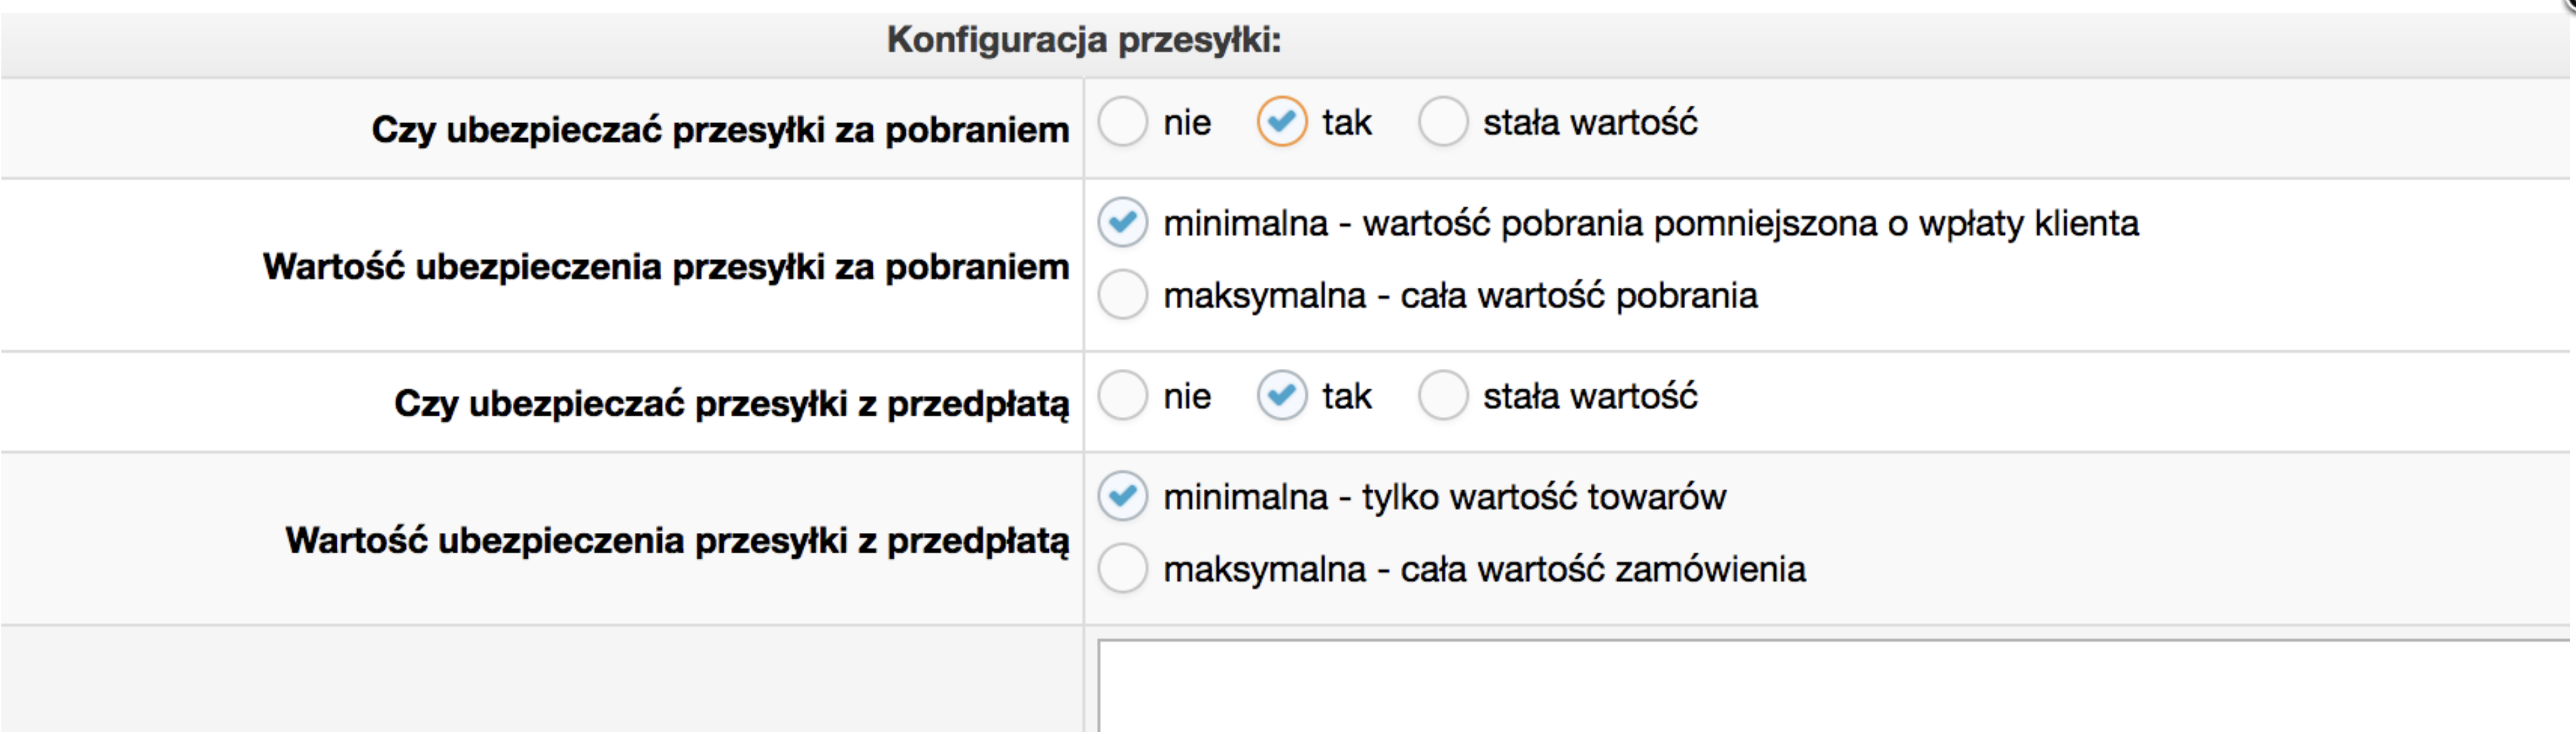Screen dimensions: 2576x734
Task: Pick 'stała wartość' for cash-on-delivery shipment insurance
Action: [1443, 123]
